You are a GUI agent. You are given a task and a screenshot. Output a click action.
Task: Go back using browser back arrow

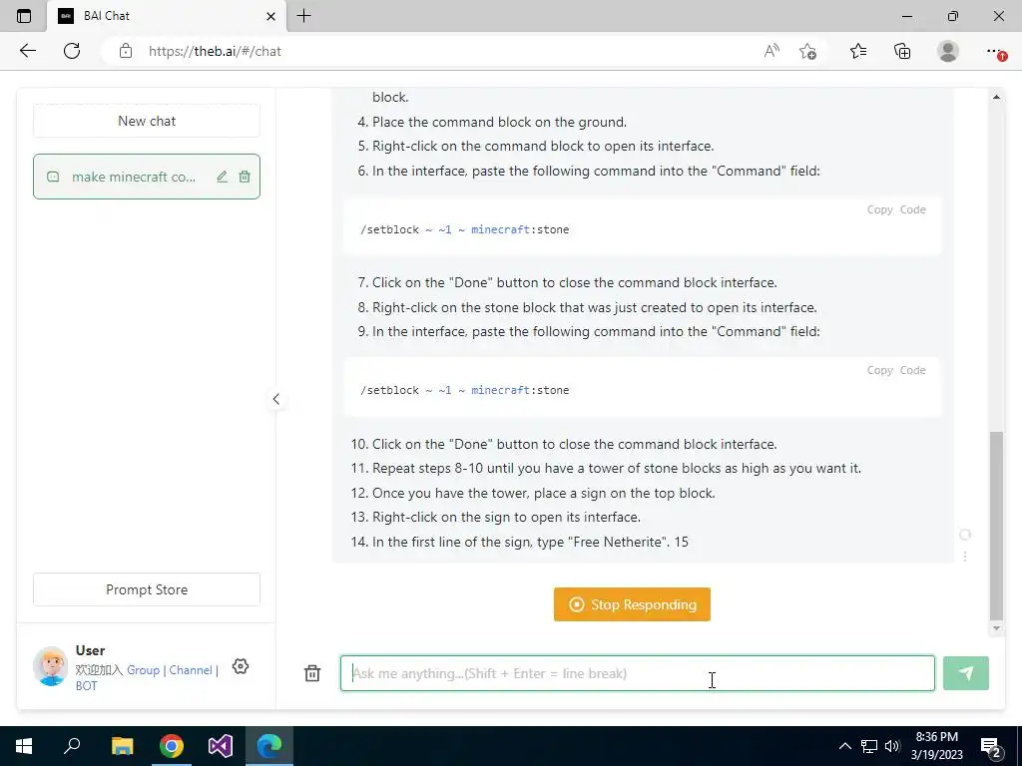coord(27,51)
